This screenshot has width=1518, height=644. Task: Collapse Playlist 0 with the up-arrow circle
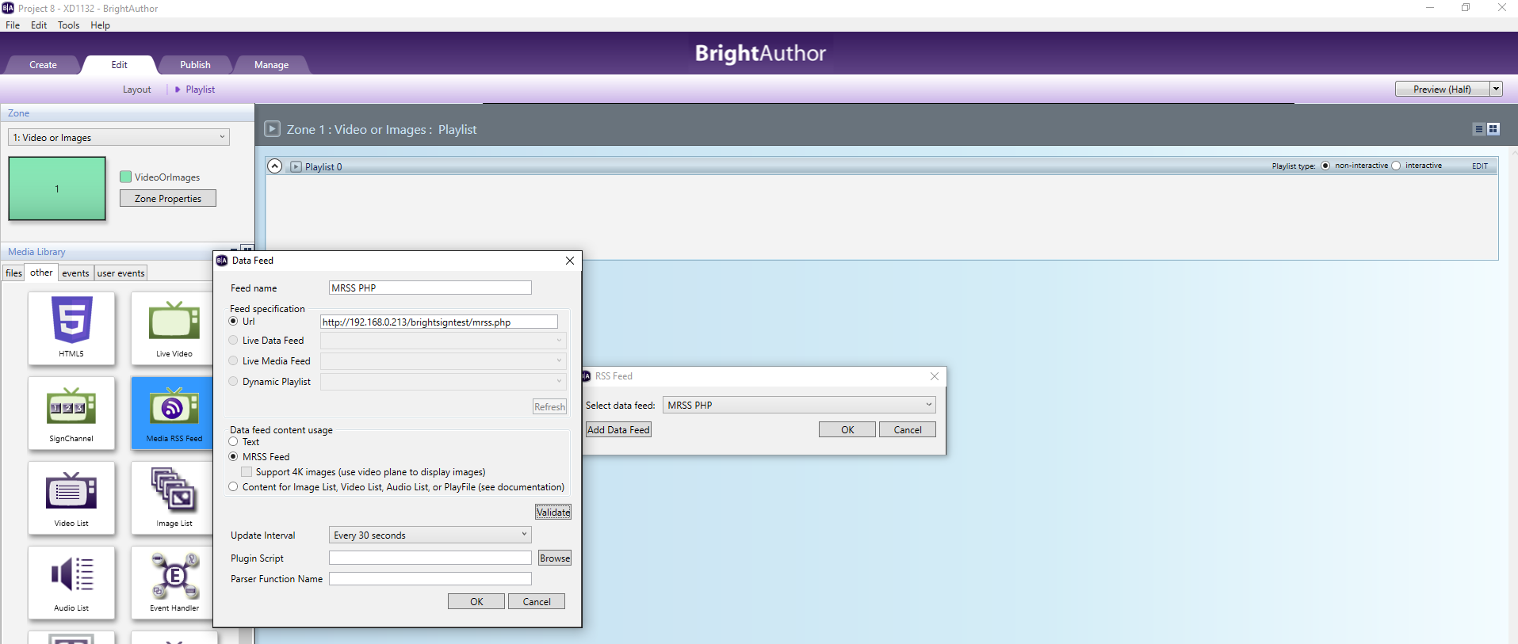274,166
